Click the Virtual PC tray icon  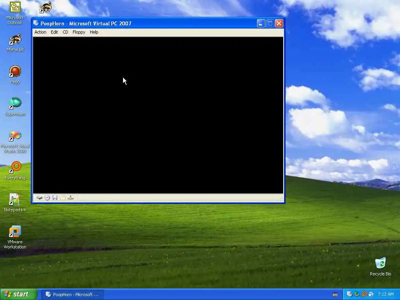(x=350, y=295)
